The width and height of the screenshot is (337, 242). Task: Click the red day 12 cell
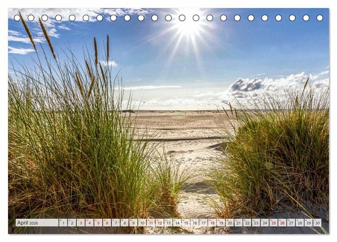tap(159, 223)
